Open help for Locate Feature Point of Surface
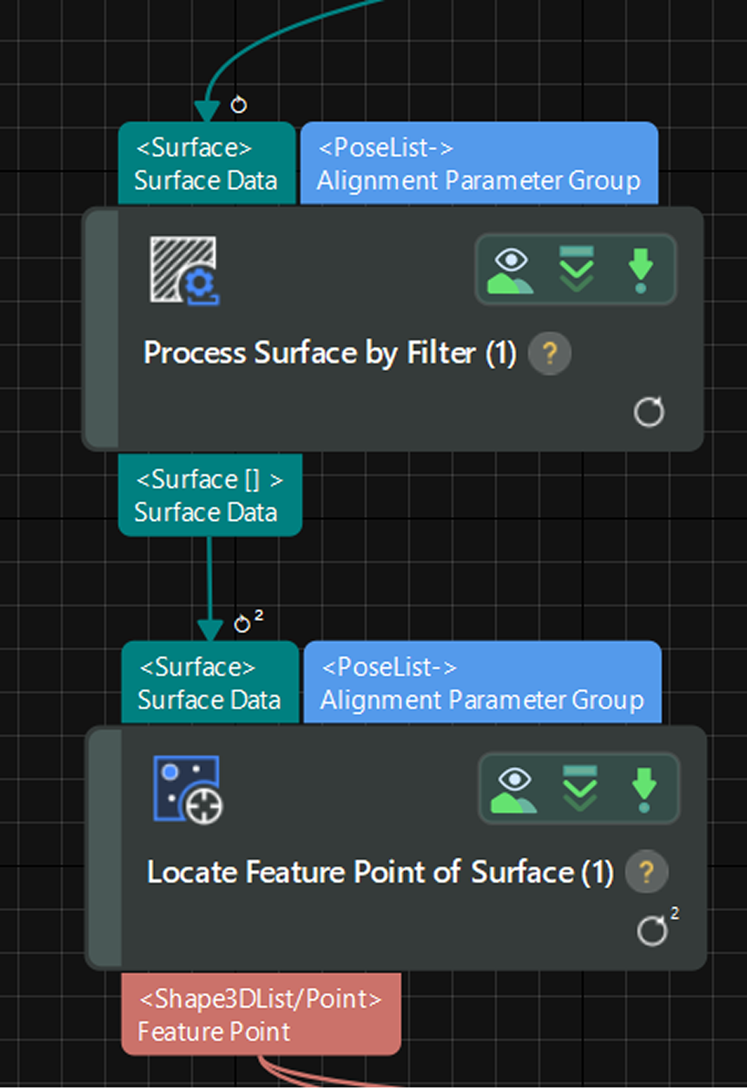Viewport: 747px width, 1088px height. click(x=646, y=872)
